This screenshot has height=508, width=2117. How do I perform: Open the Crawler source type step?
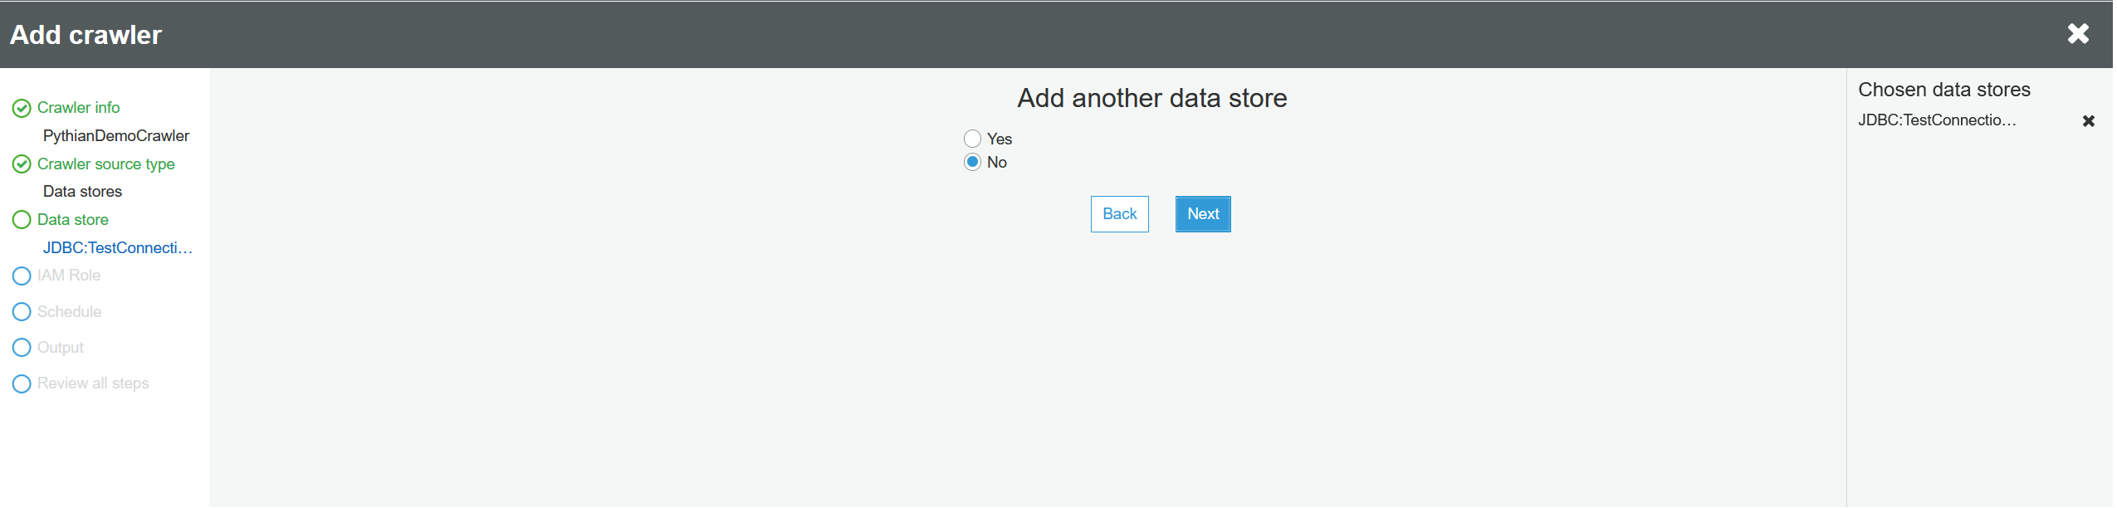[105, 164]
